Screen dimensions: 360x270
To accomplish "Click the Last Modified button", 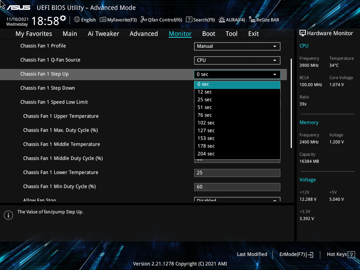I will pos(252,255).
